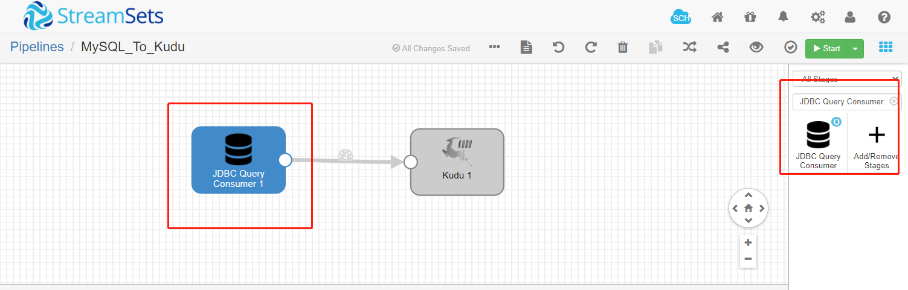The height and width of the screenshot is (290, 908).
Task: Go to home via house icon
Action: pyautogui.click(x=718, y=17)
